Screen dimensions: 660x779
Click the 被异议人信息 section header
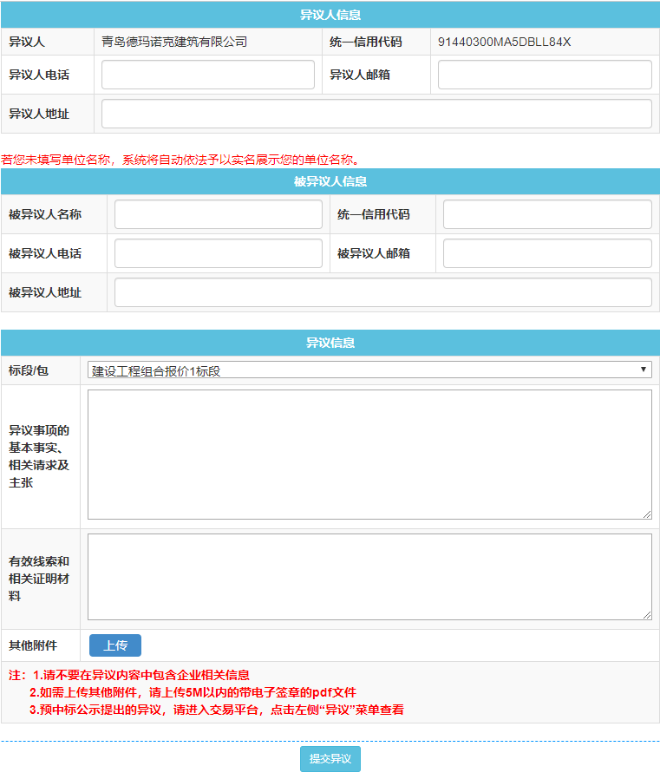coord(330,181)
